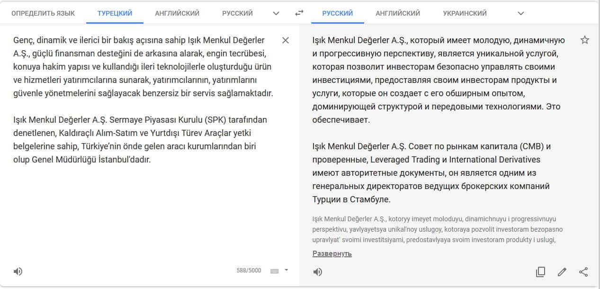Swap source and target languages
Screen dimensions: 600x289
tap(299, 13)
